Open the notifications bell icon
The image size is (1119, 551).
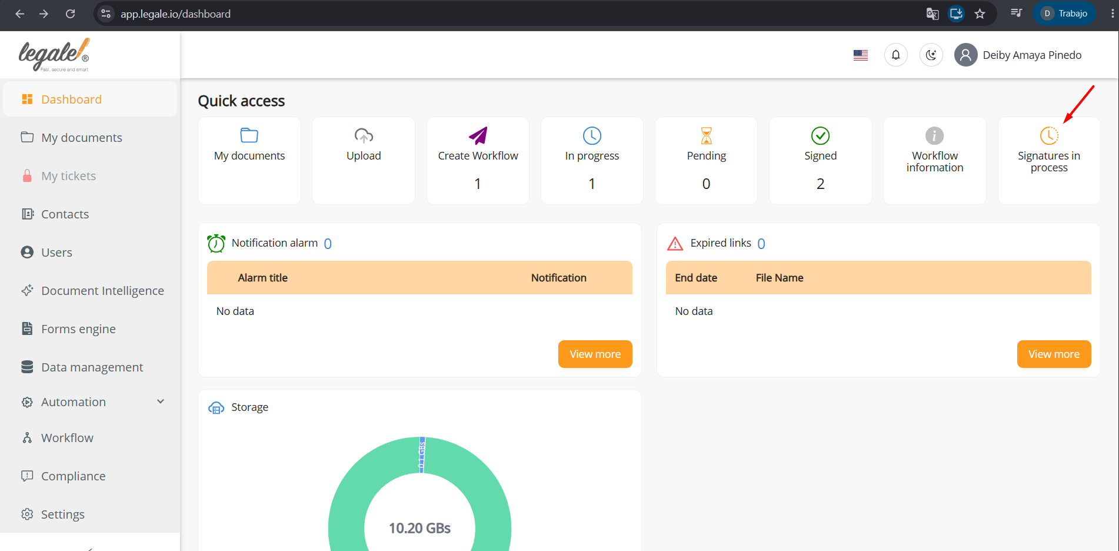tap(895, 55)
